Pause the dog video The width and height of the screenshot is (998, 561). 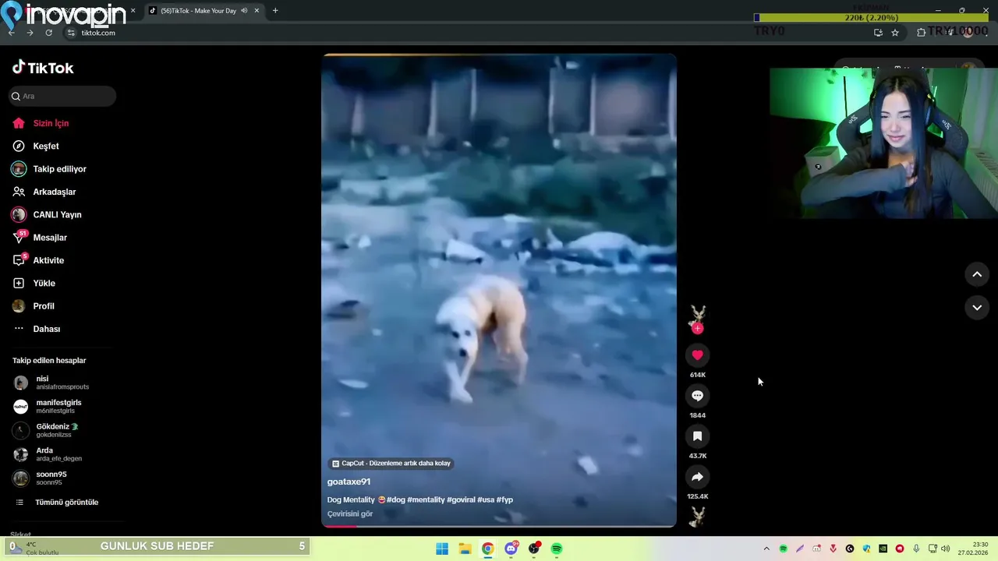point(499,290)
